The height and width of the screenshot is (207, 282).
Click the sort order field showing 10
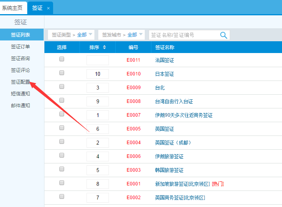click(x=98, y=74)
